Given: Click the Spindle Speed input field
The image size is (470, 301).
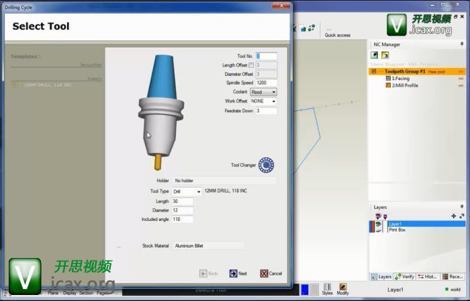Looking at the screenshot, I should coord(266,83).
